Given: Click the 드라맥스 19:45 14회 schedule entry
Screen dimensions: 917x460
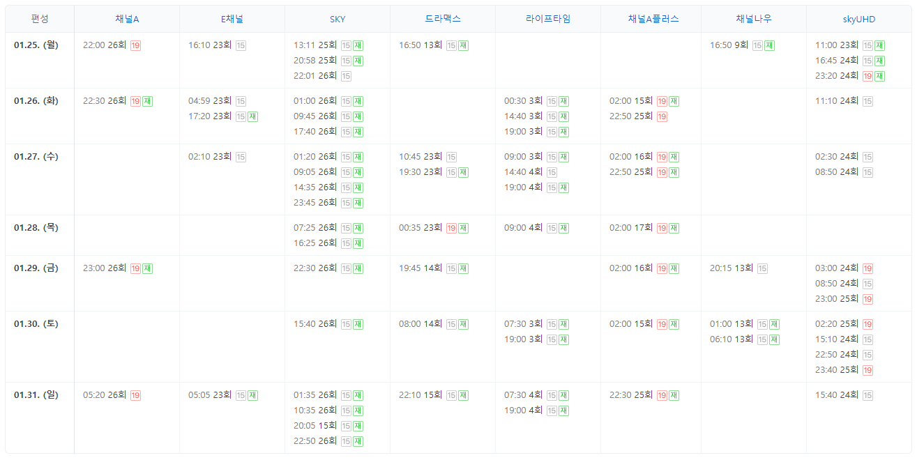Looking at the screenshot, I should coord(434,268).
